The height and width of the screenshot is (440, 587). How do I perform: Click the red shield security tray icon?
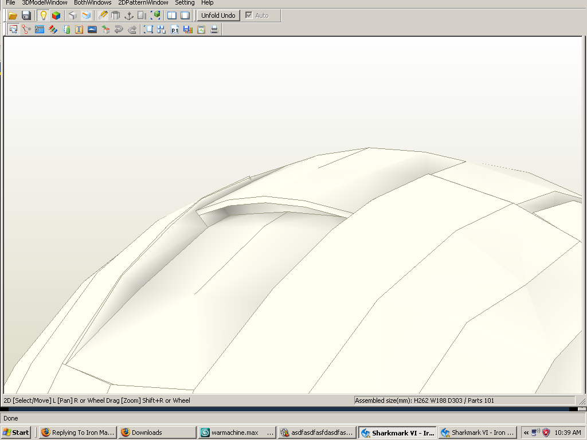[x=546, y=433]
